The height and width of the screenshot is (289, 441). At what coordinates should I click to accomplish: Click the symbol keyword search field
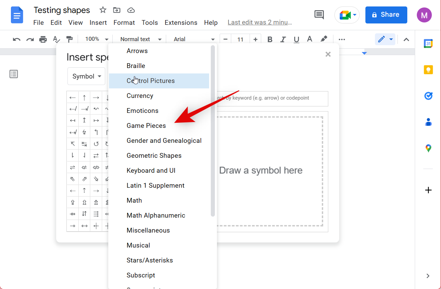pos(272,98)
